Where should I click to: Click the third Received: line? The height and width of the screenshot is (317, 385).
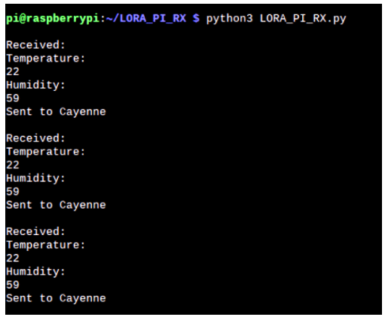click(x=35, y=231)
